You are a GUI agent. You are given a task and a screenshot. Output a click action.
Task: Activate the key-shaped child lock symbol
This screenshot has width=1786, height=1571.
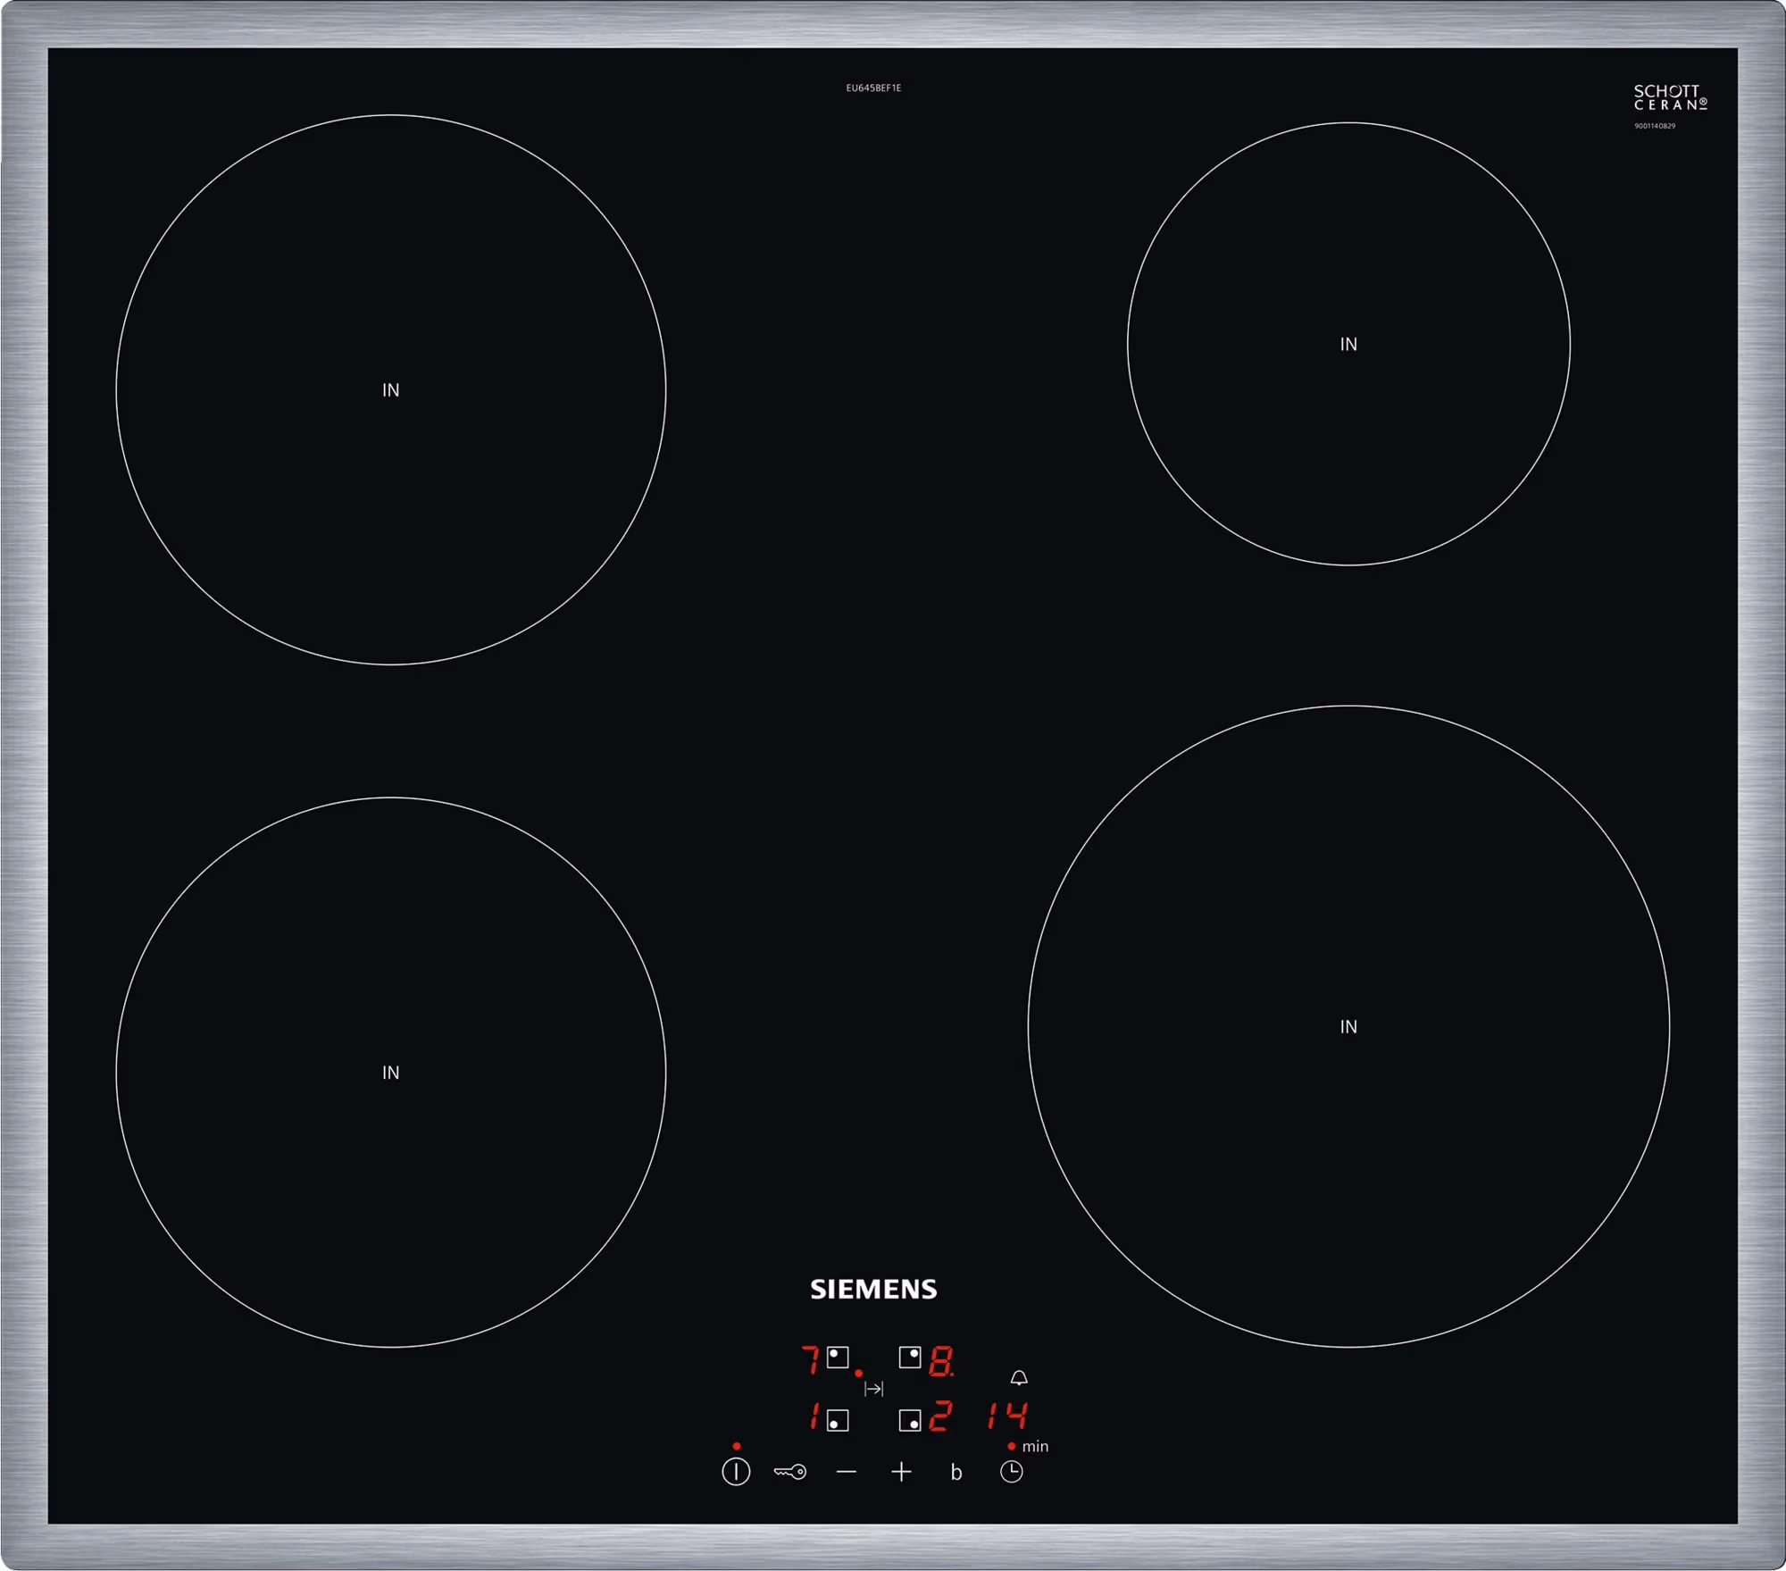790,1472
